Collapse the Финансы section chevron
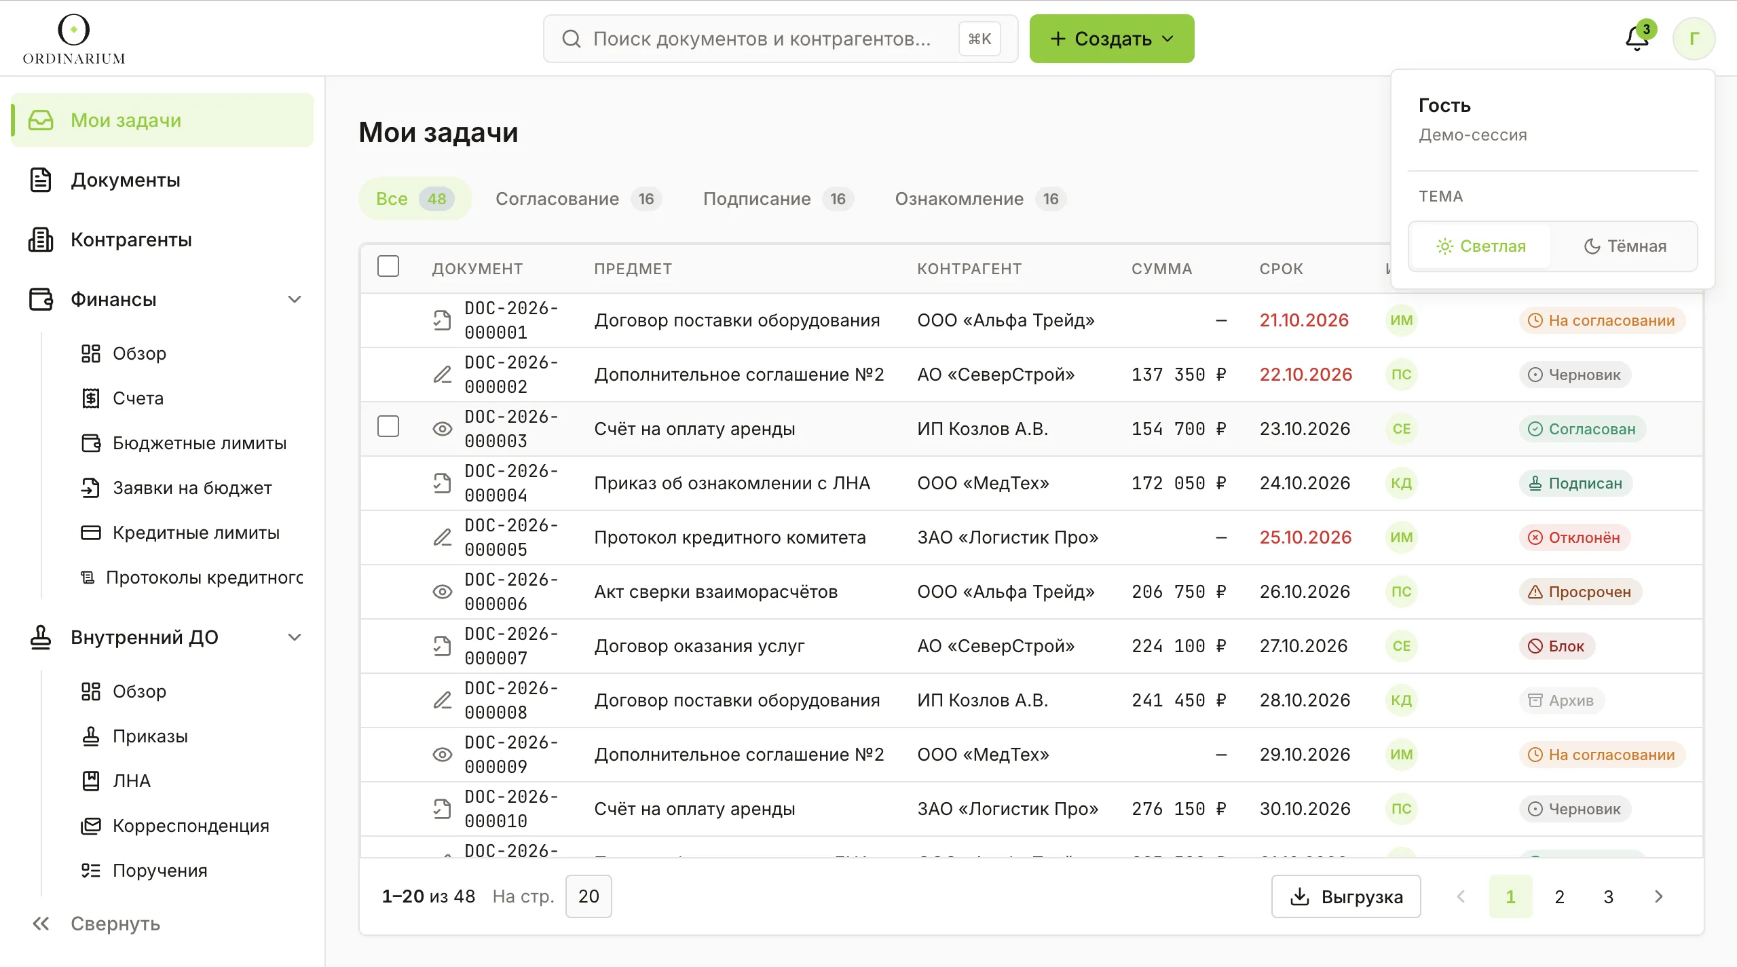 tap(295, 299)
